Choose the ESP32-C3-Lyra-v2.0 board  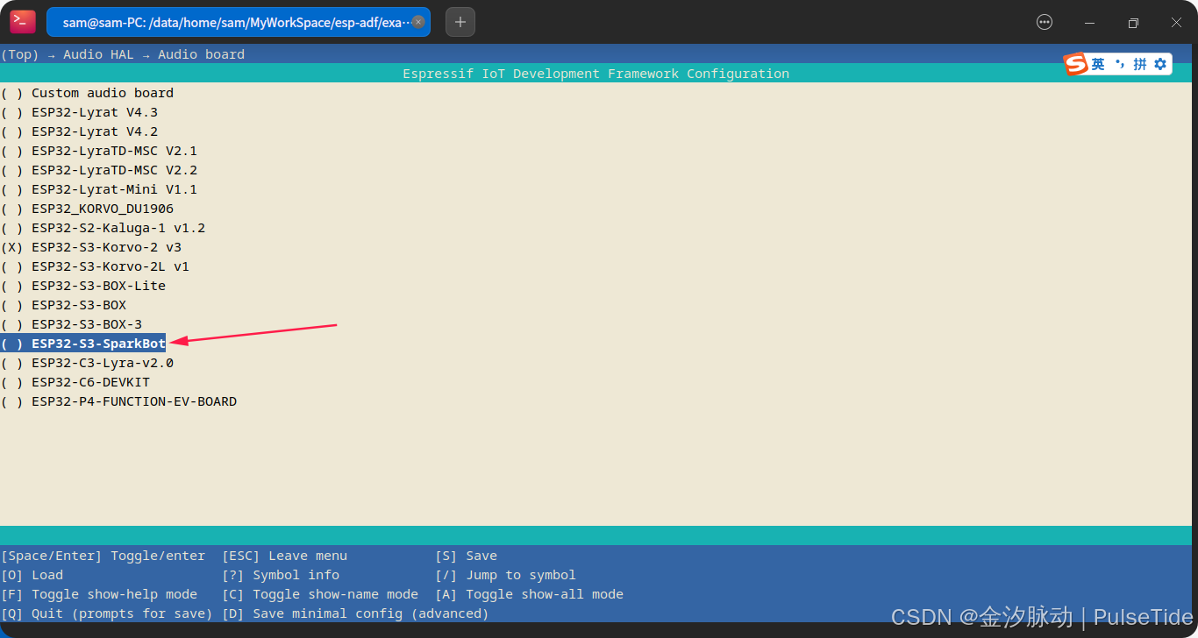(x=87, y=363)
